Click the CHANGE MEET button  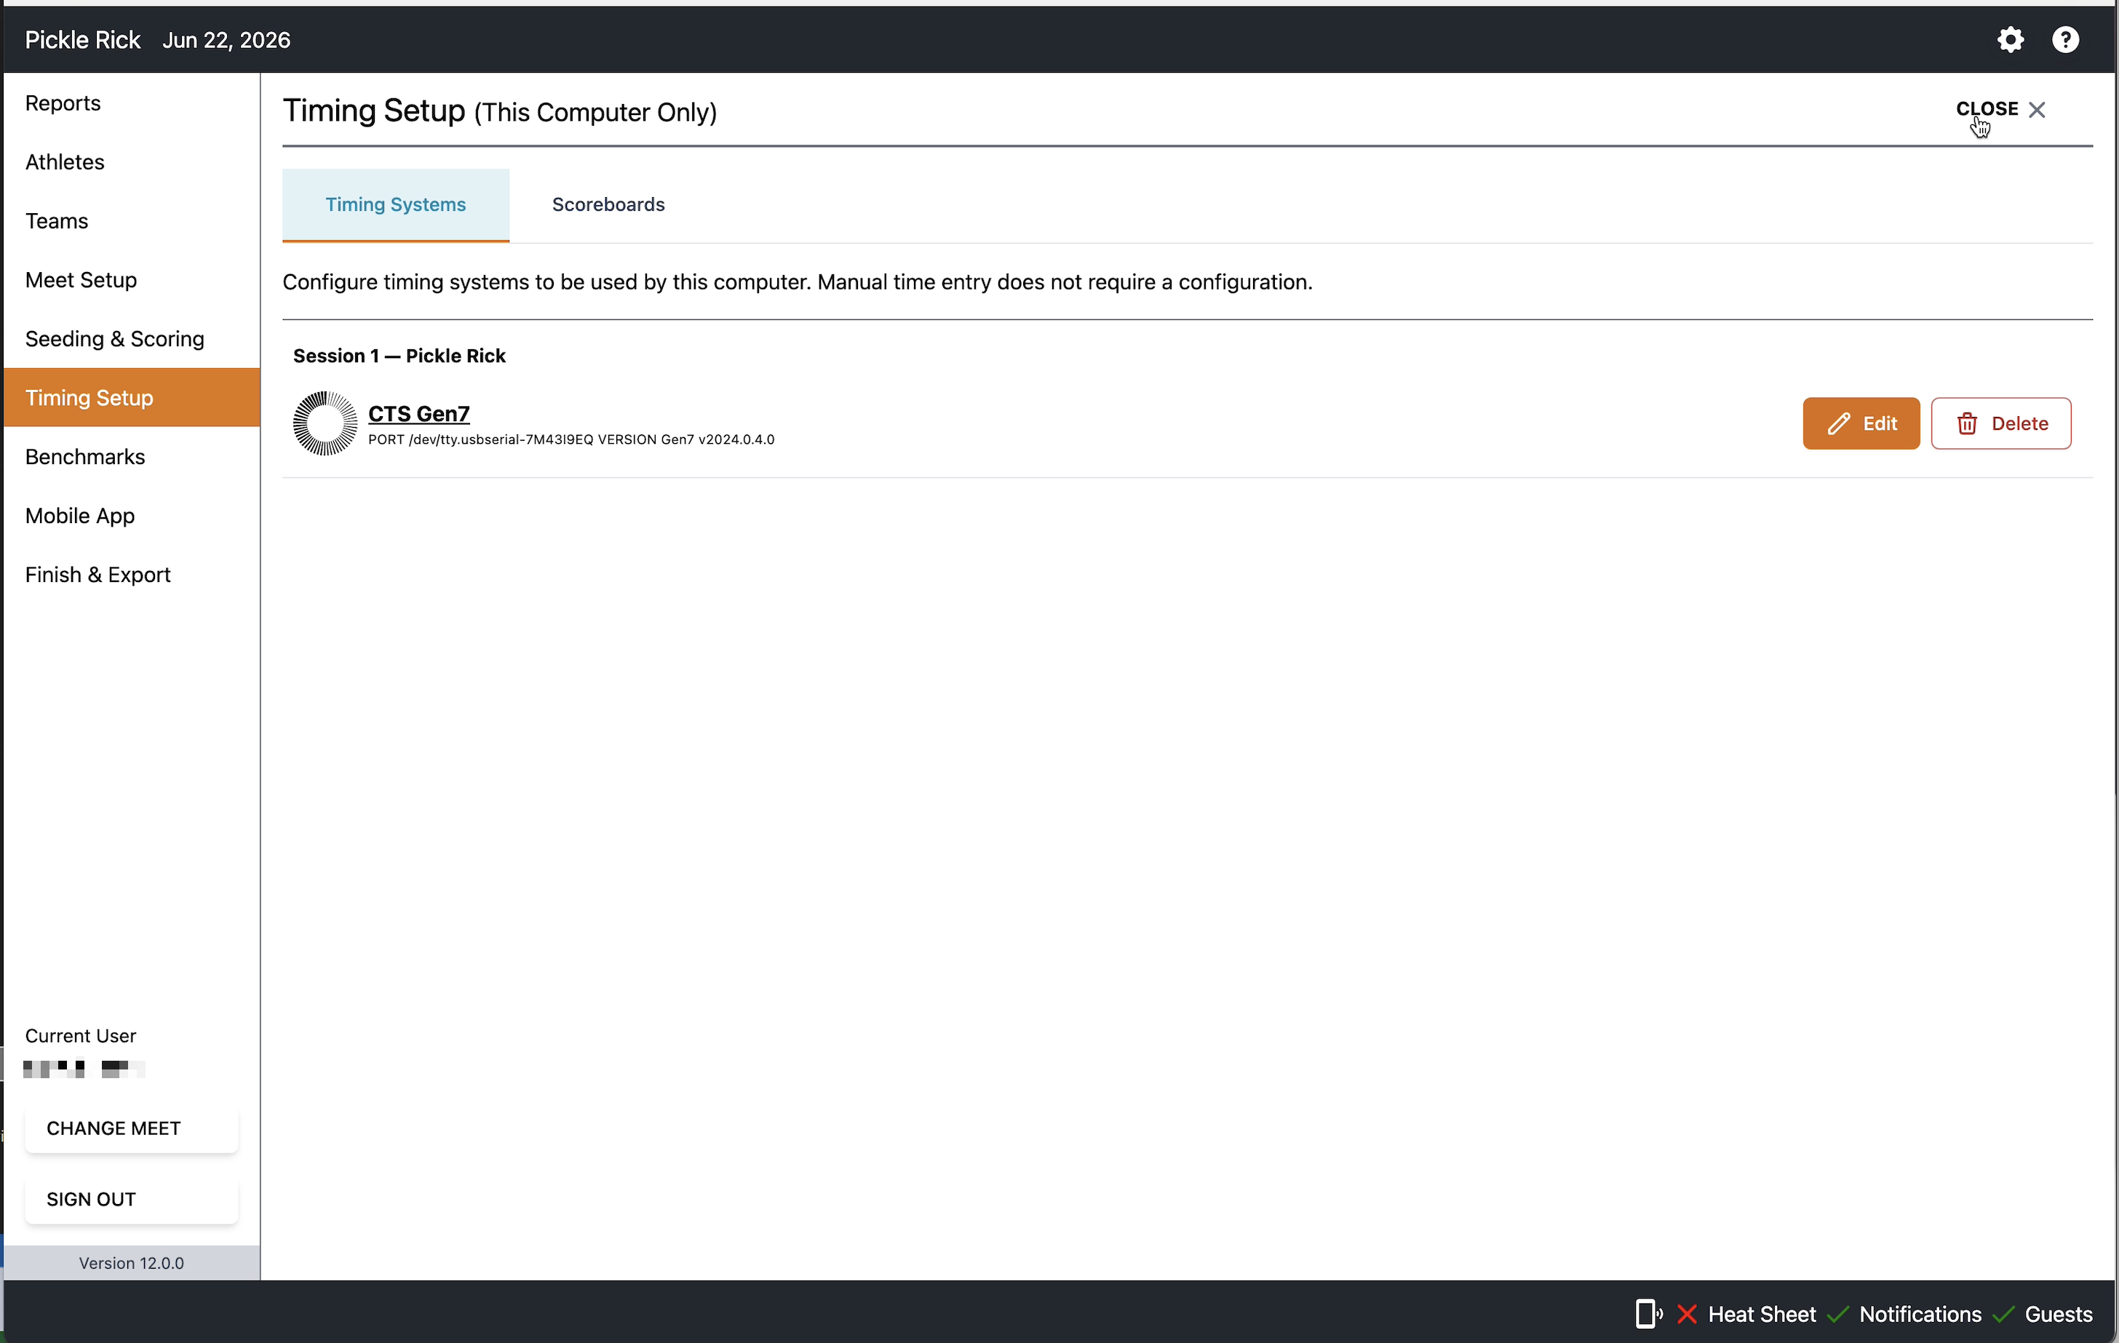131,1128
